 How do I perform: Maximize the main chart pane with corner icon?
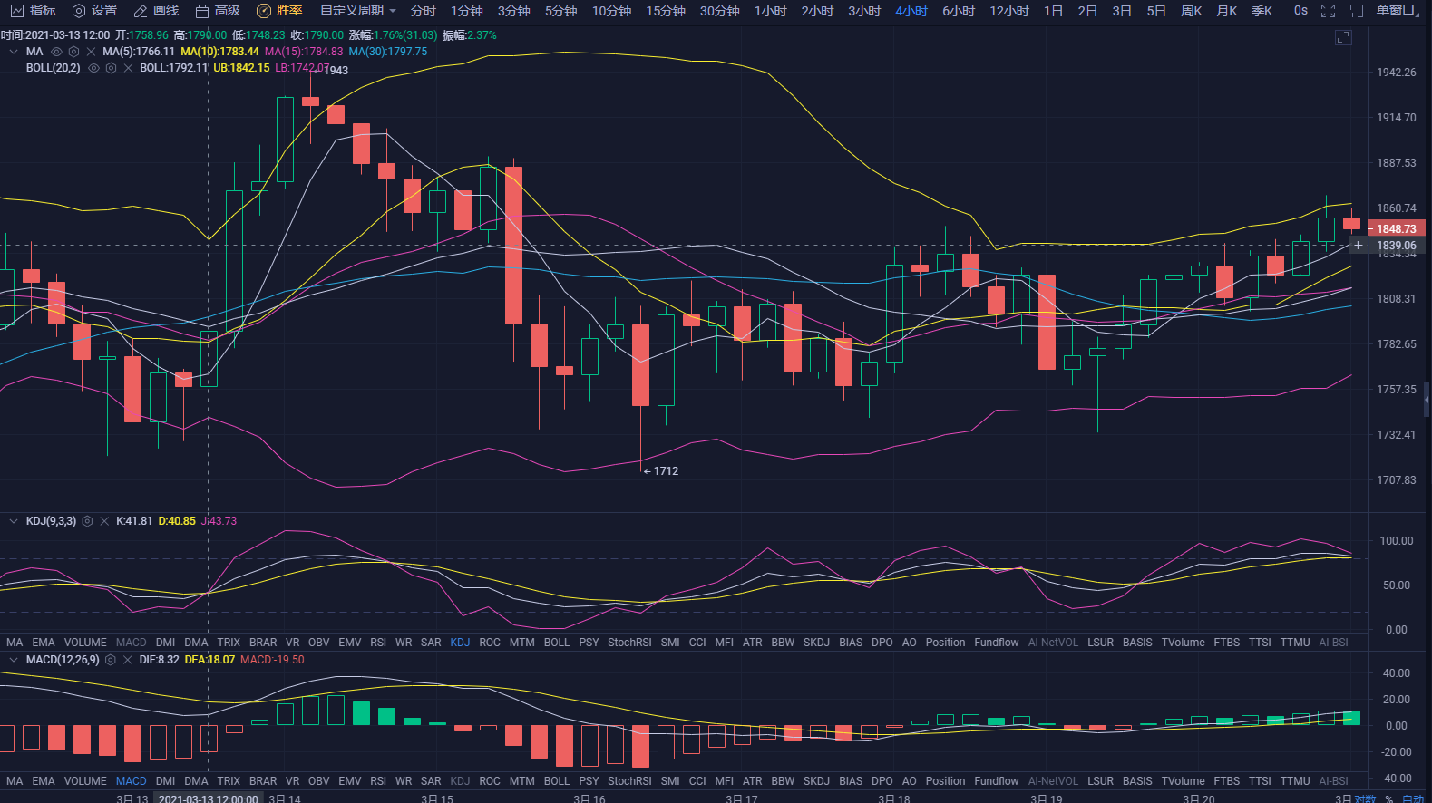click(1343, 37)
